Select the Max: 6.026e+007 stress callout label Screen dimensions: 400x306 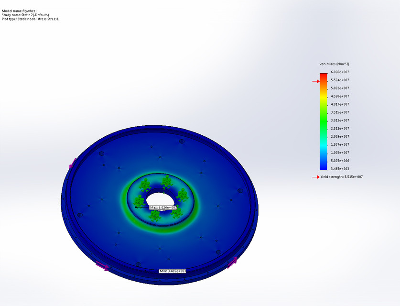[163, 207]
